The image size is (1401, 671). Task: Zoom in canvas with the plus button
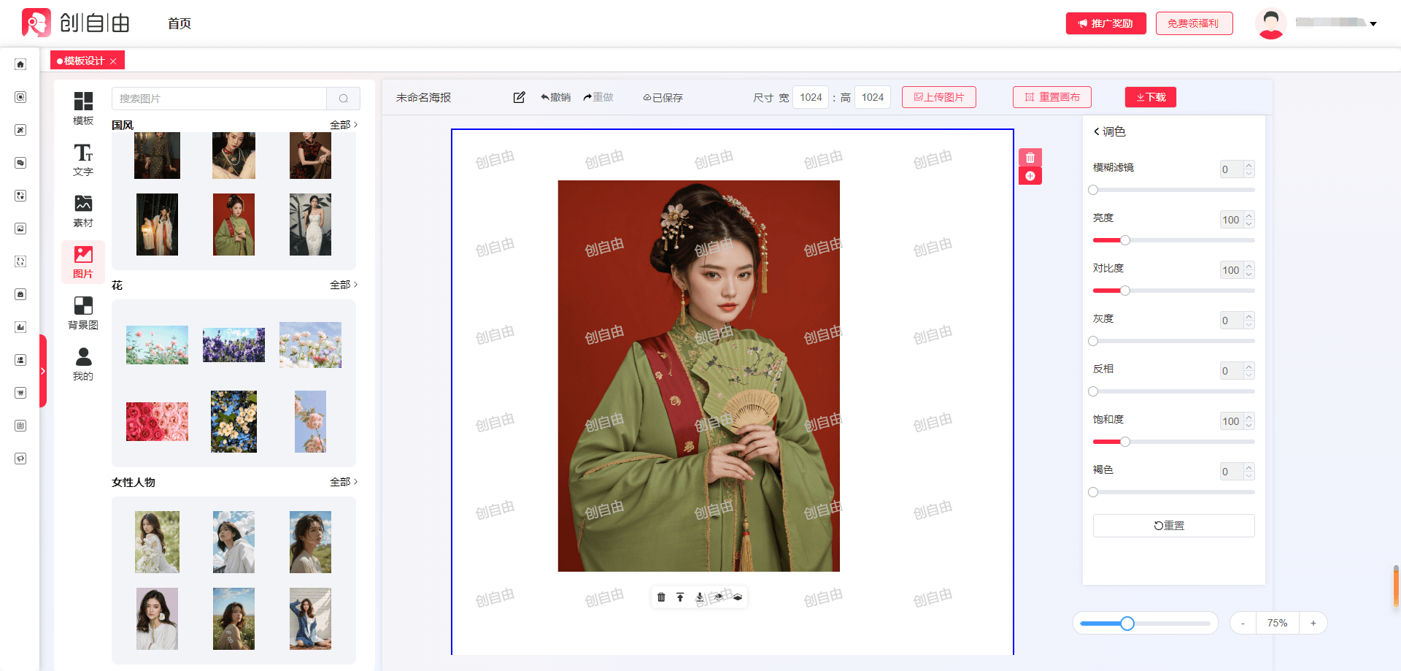[1313, 623]
